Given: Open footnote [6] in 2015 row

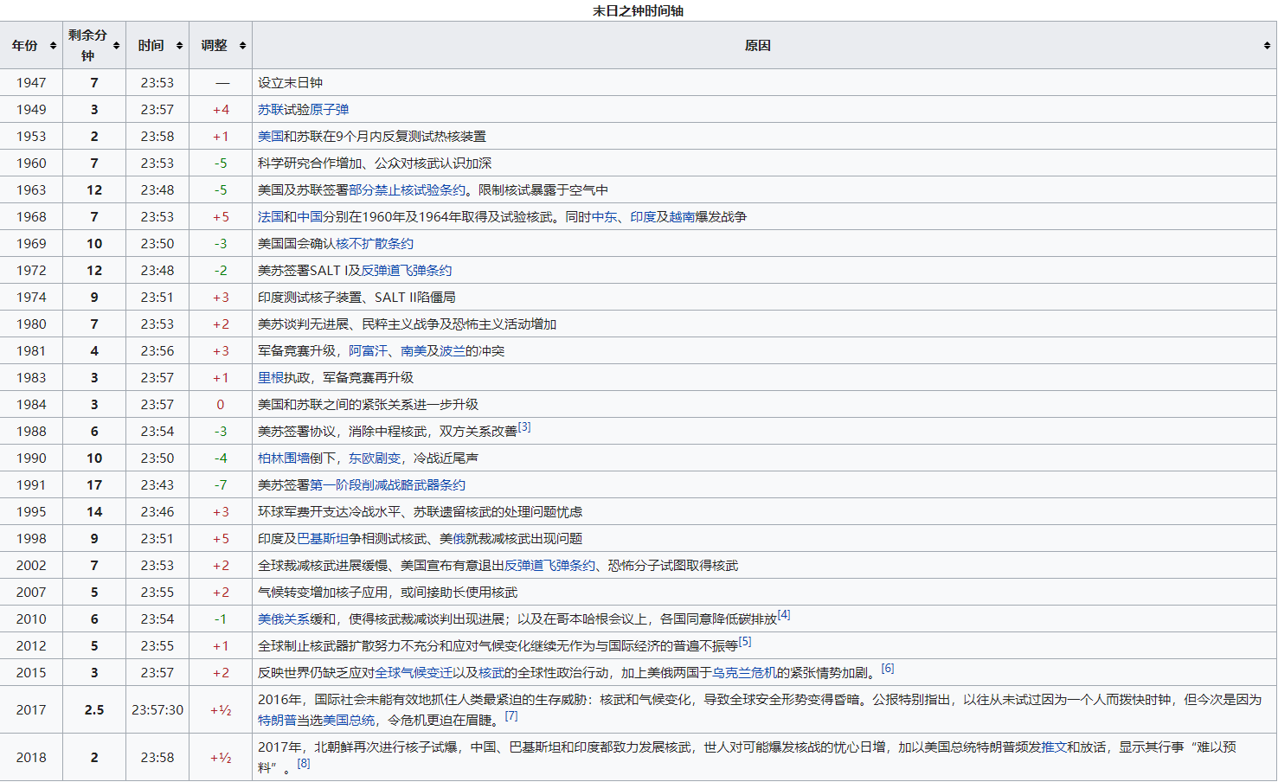Looking at the screenshot, I should (x=888, y=669).
